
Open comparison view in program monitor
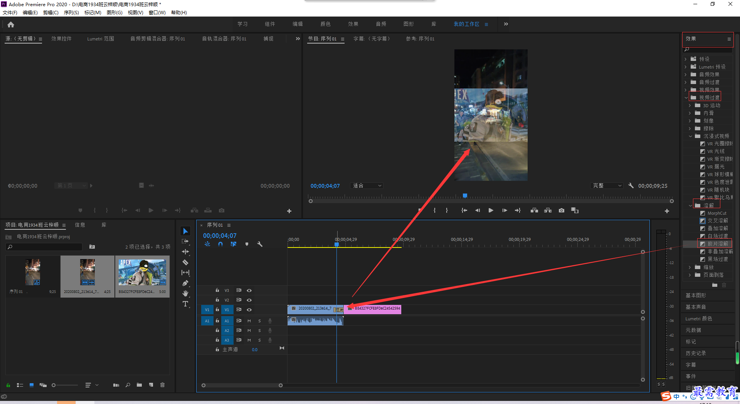tap(575, 210)
